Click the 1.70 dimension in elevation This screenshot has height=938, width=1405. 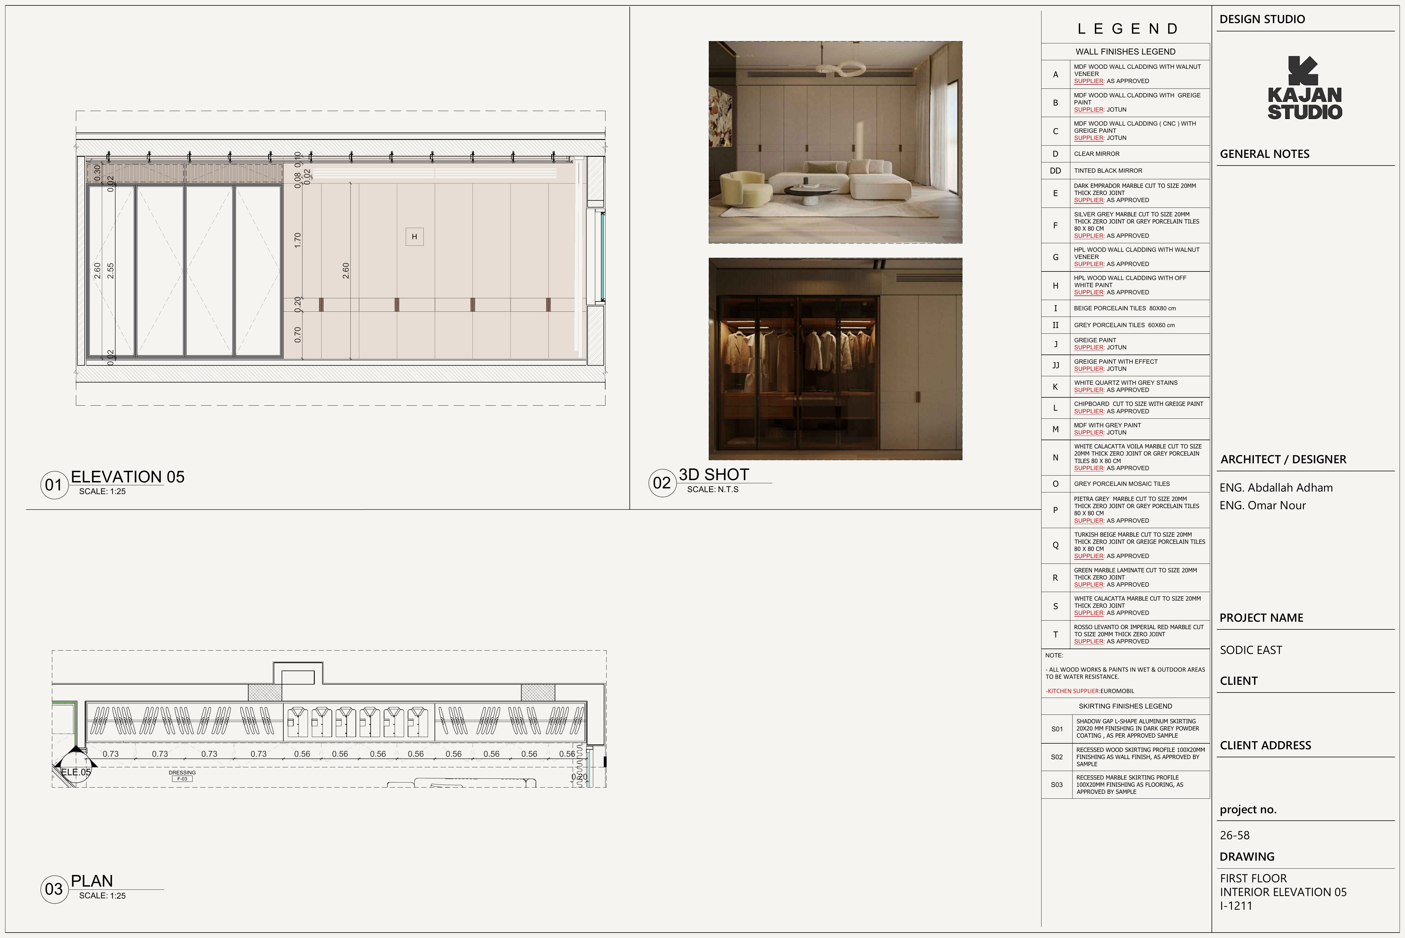click(x=298, y=240)
